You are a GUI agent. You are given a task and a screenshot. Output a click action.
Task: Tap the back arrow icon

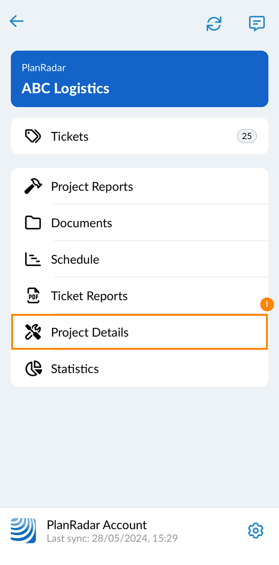16,21
